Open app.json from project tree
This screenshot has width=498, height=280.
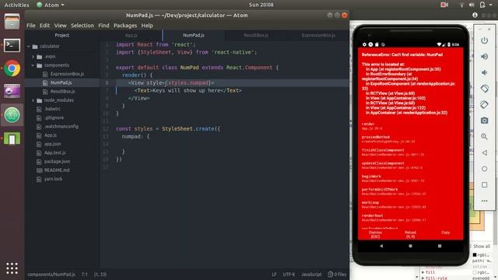(52, 144)
